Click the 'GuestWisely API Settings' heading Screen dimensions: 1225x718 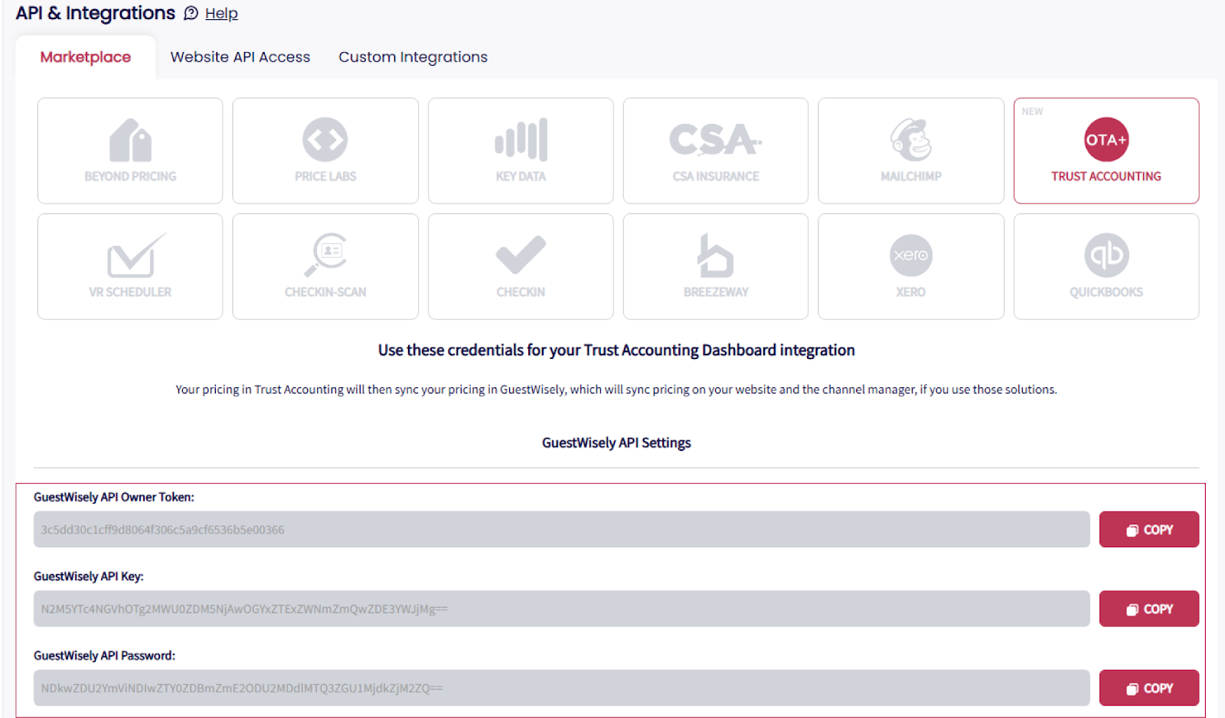coord(616,442)
